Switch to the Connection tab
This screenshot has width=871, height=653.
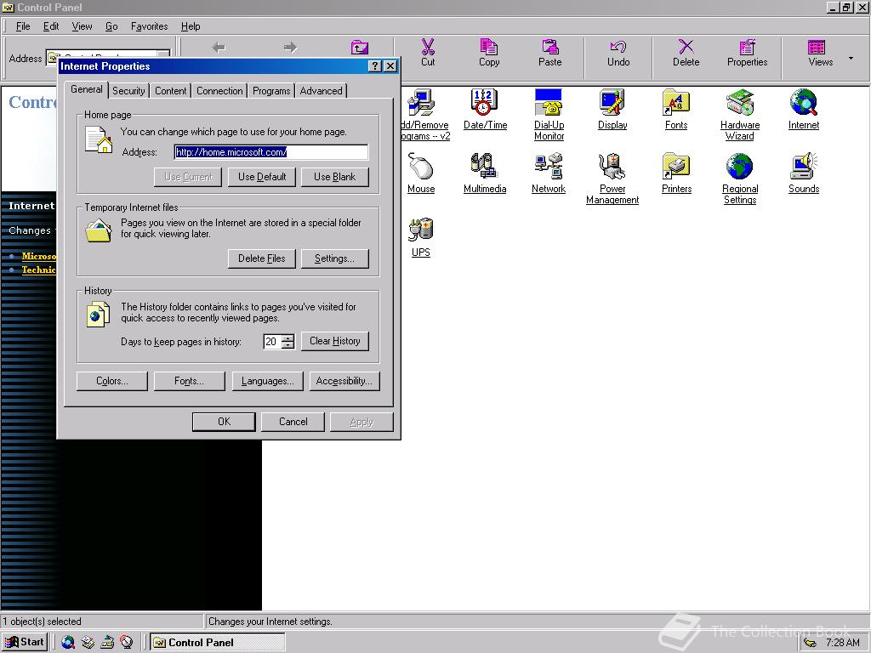[219, 90]
